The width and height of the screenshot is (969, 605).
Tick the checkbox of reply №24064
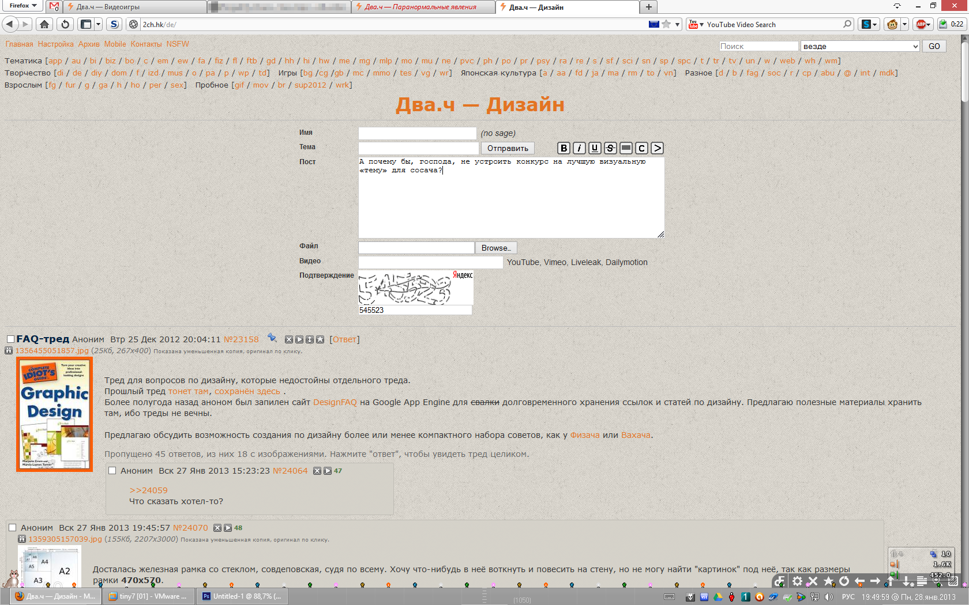[x=112, y=471]
